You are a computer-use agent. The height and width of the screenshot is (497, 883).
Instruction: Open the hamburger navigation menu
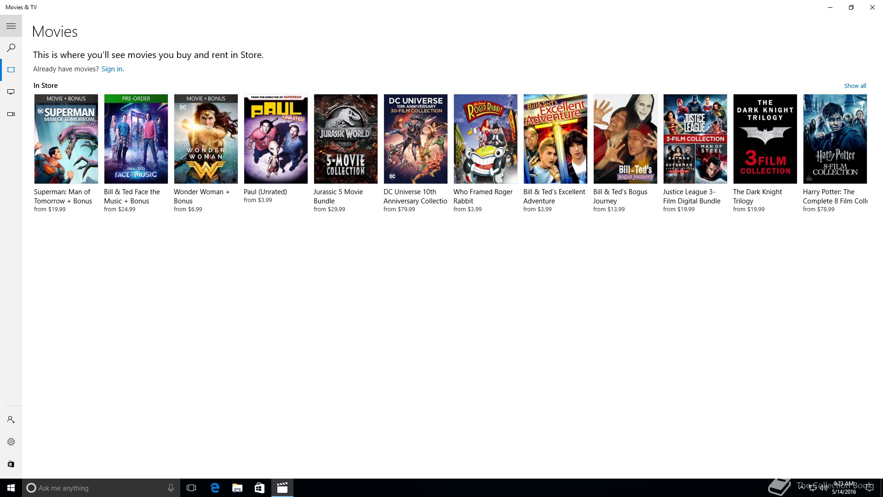click(11, 26)
